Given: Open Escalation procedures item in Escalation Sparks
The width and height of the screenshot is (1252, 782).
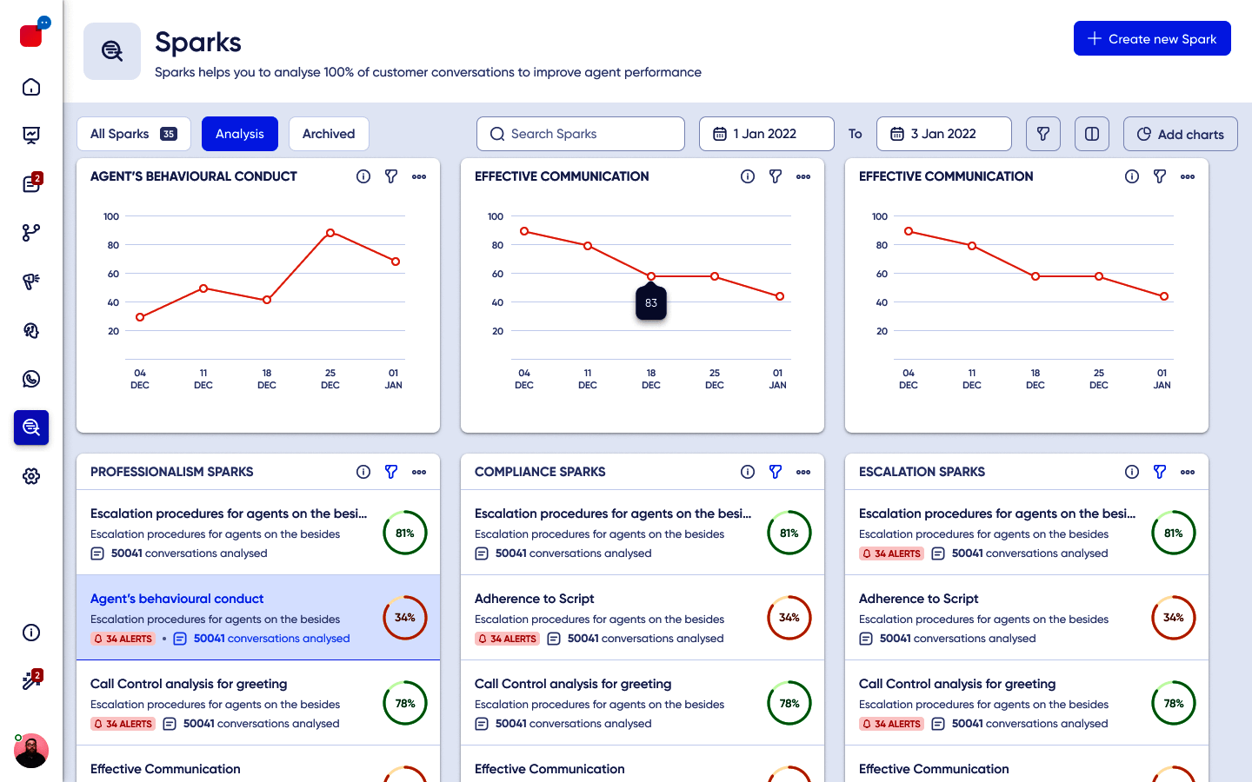Looking at the screenshot, I should tap(1027, 533).
